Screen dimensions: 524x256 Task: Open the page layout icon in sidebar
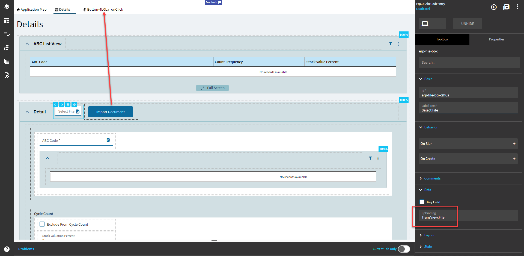(7, 20)
